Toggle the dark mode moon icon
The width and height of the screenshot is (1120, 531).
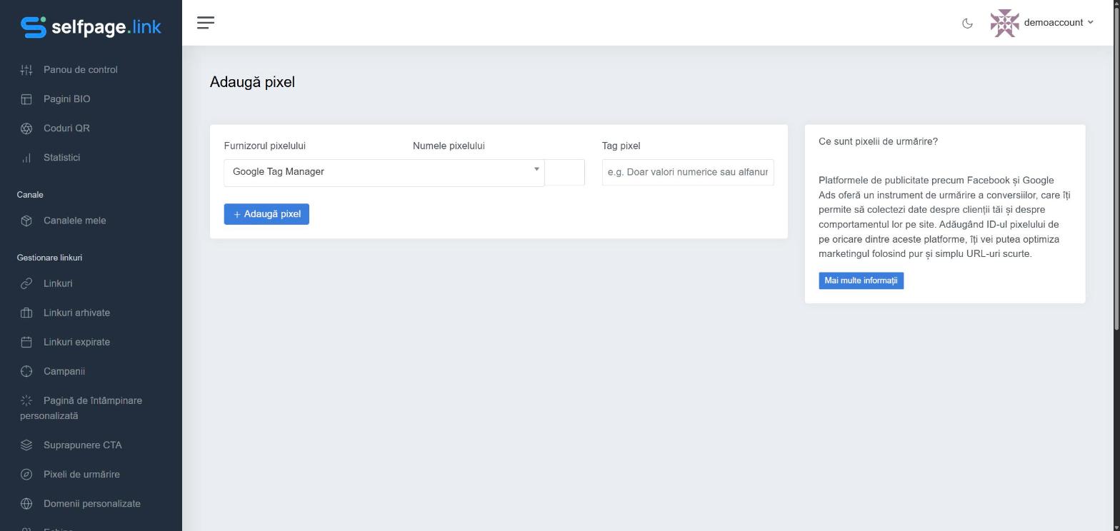[x=967, y=23]
